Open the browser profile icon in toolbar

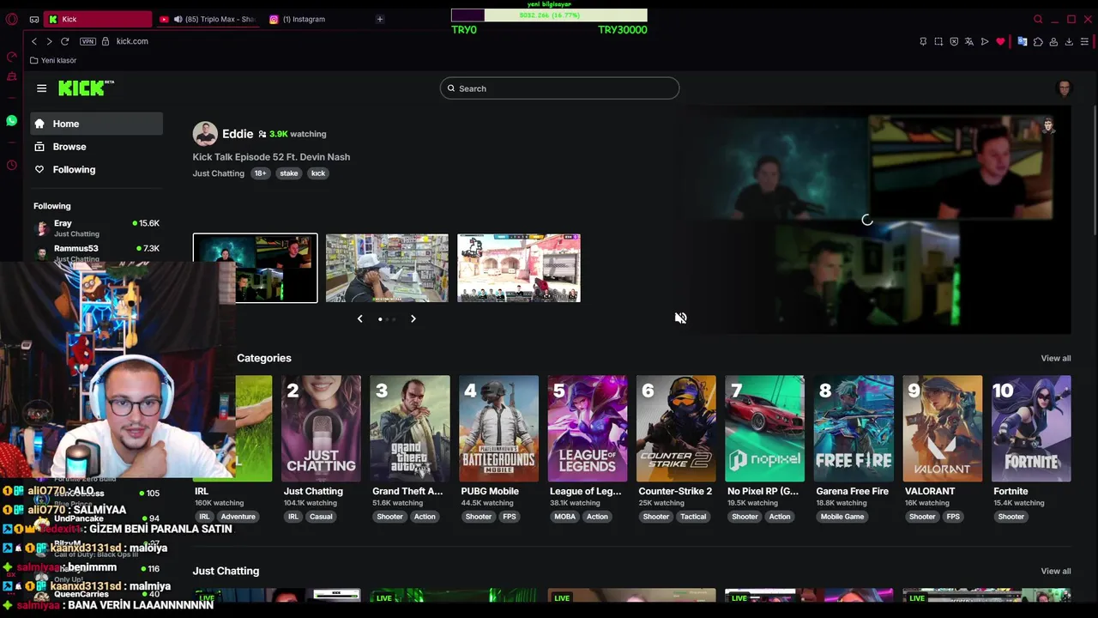(x=1053, y=41)
